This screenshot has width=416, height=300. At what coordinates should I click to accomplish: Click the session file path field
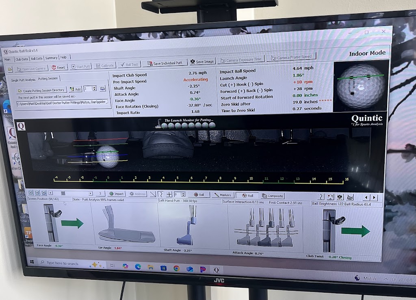tap(63, 103)
